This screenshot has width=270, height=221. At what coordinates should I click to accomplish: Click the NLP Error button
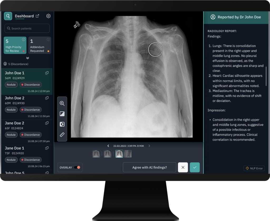254,168
